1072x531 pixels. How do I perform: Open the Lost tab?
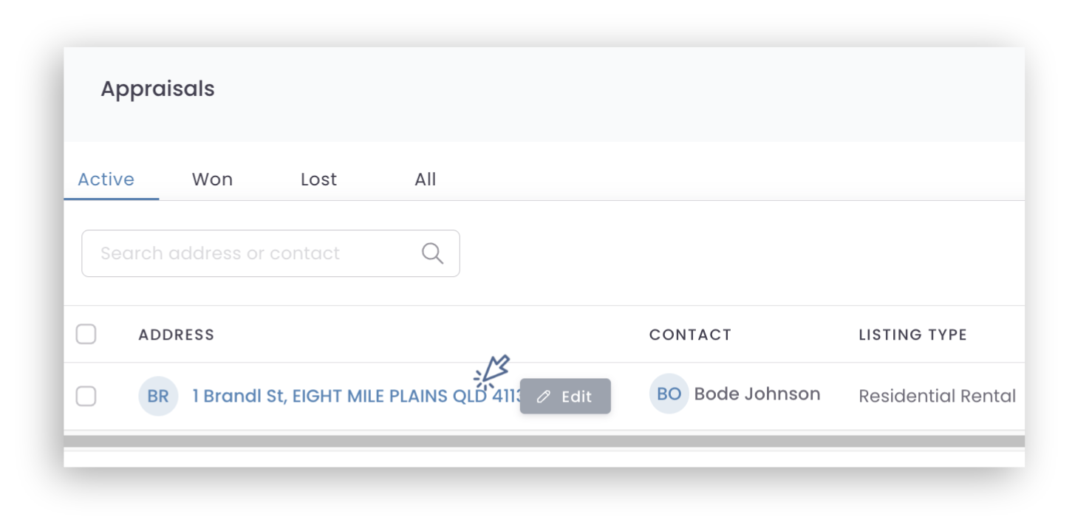318,179
